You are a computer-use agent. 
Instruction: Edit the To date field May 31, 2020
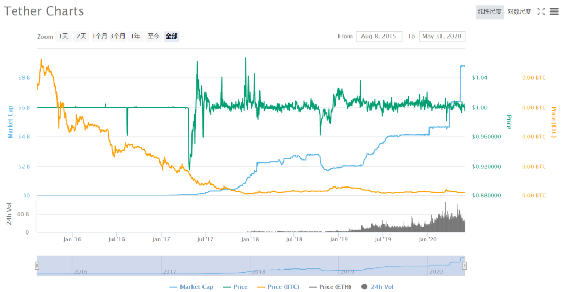coord(442,37)
